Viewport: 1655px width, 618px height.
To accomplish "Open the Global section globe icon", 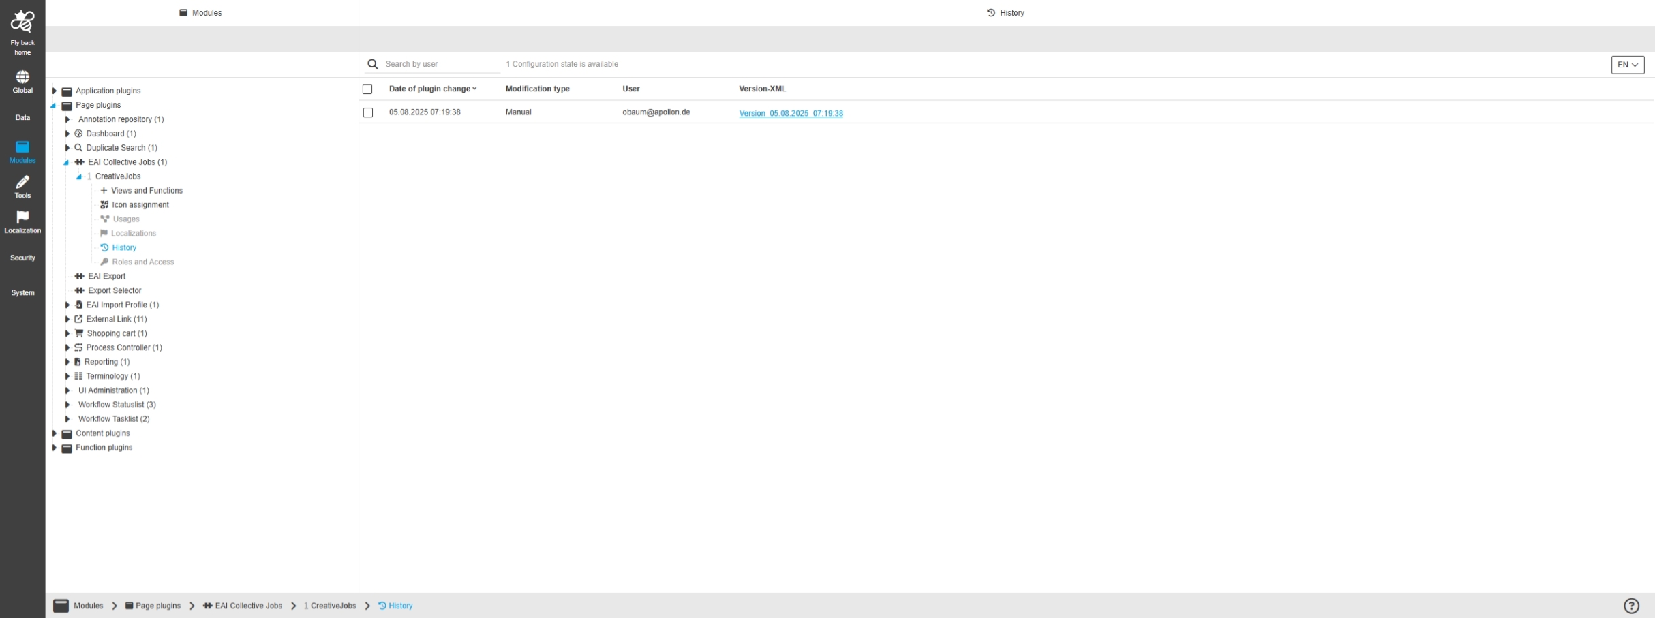I will tap(22, 77).
